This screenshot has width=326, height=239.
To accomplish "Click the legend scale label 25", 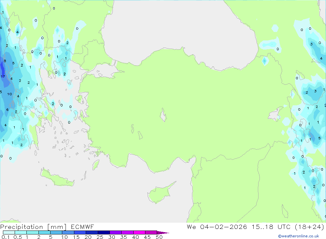I will [x=100, y=237].
